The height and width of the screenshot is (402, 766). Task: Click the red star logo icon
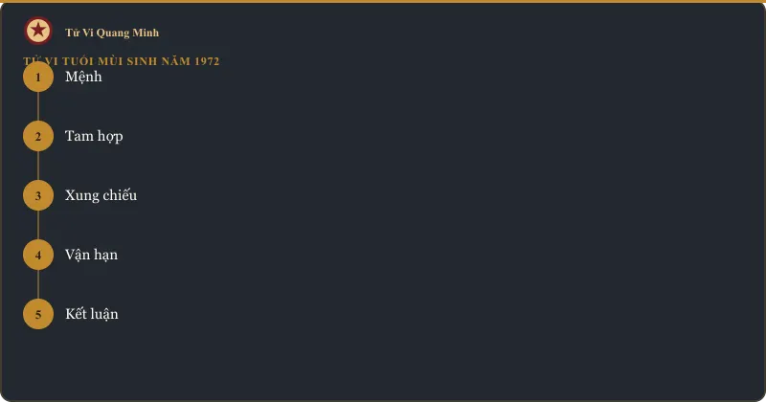[38, 31]
